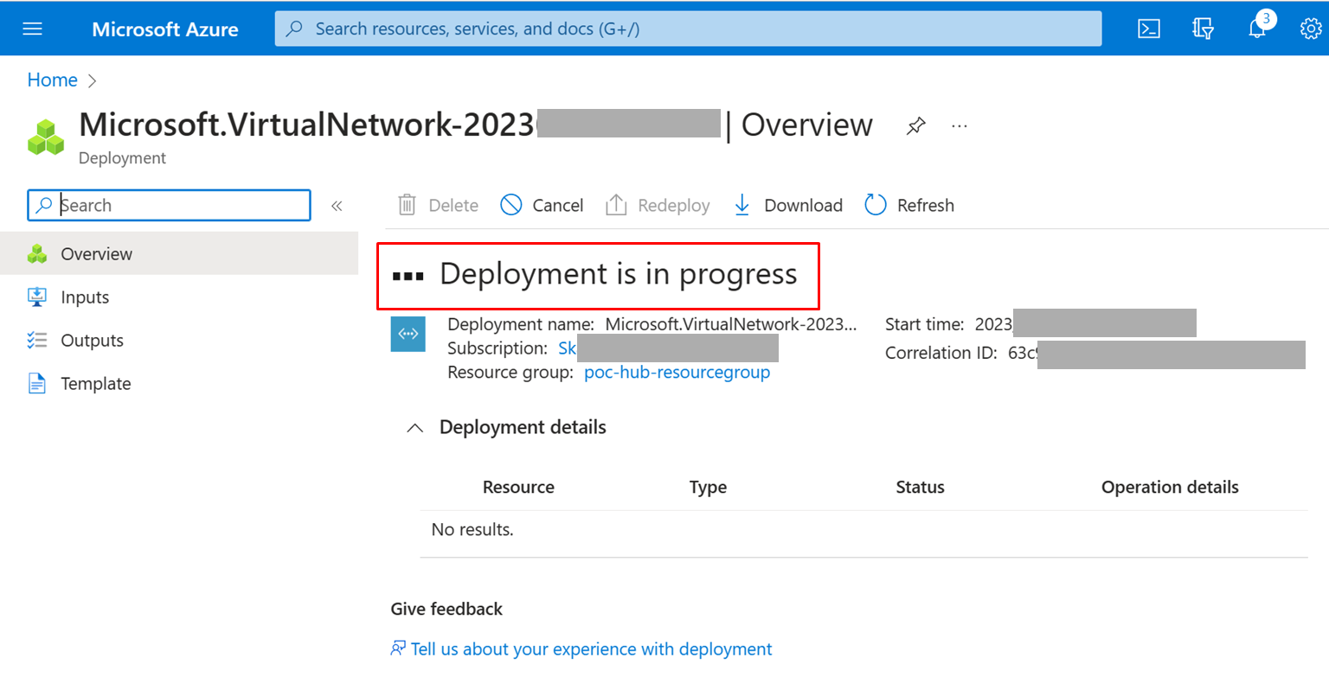Open the notifications bell
This screenshot has width=1329, height=696.
[1258, 29]
